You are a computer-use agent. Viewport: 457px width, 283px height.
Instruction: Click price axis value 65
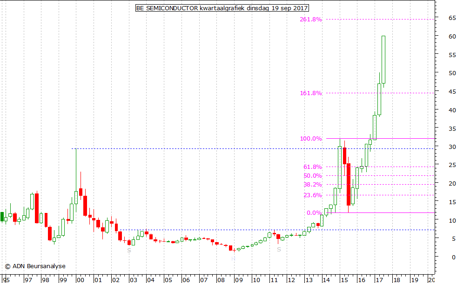pyautogui.click(x=452, y=18)
